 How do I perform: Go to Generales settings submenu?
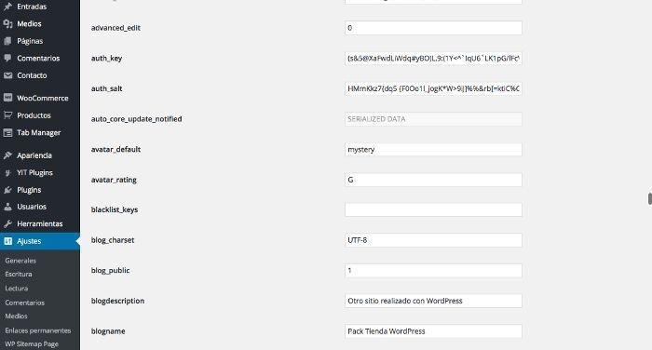point(20,261)
